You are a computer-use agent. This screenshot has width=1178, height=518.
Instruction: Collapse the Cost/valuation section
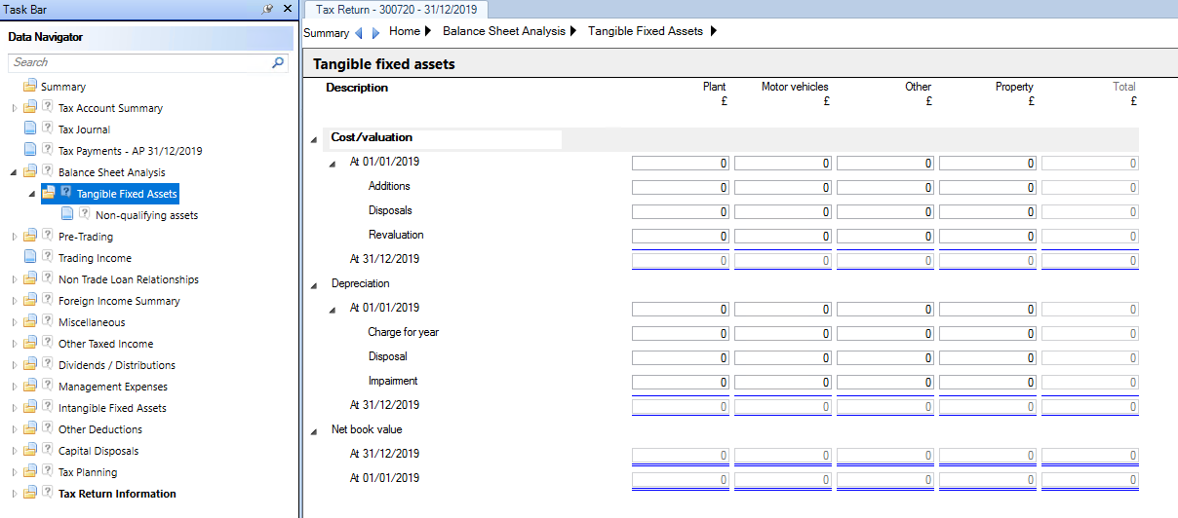[x=314, y=140]
